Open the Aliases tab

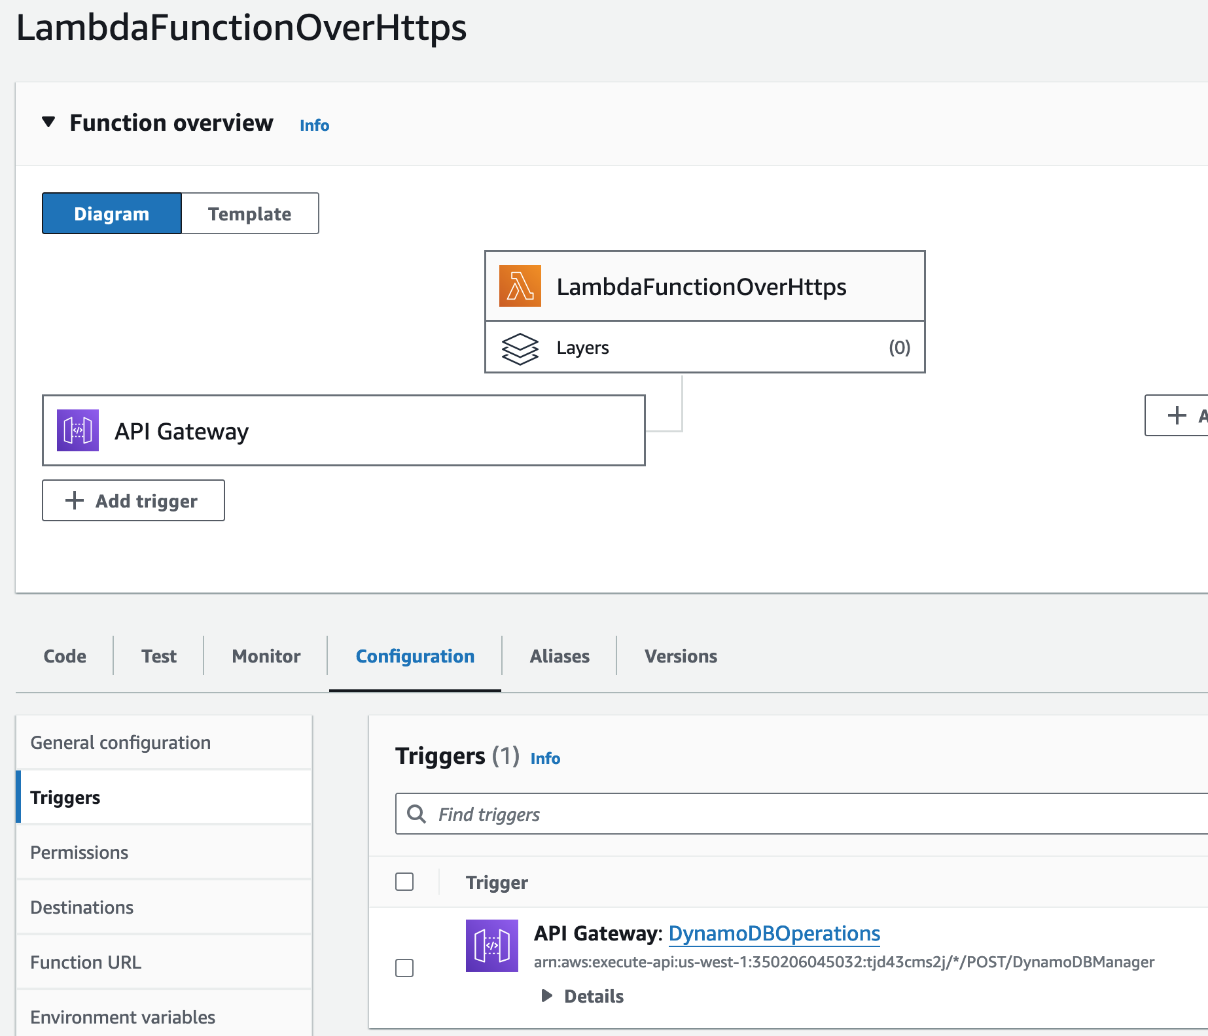[560, 656]
